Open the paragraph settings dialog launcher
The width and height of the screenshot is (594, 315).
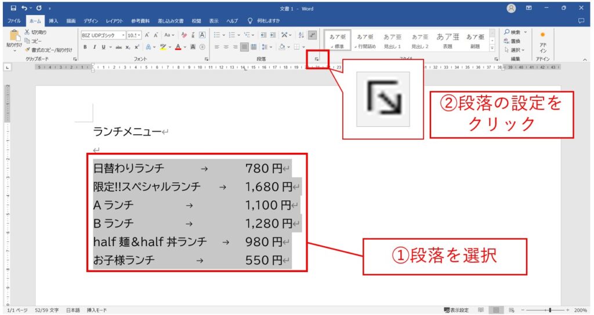[317, 60]
